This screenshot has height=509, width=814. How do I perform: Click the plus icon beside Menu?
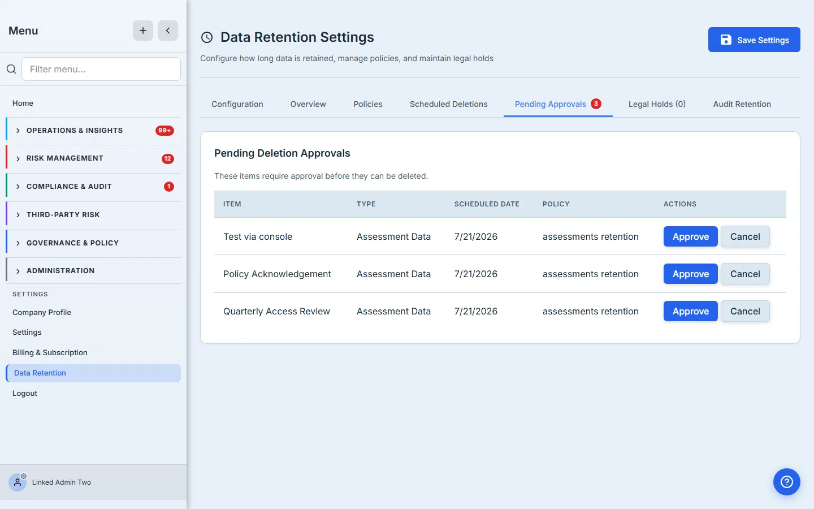(143, 31)
